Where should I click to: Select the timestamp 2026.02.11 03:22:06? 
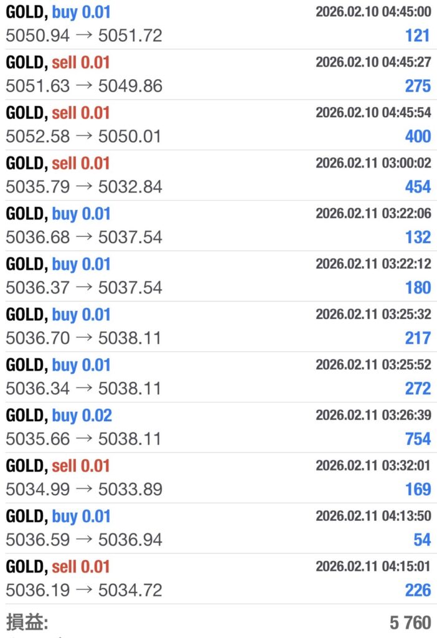tap(373, 214)
